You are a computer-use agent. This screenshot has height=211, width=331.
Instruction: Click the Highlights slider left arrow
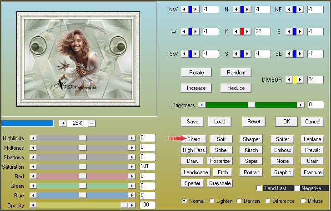(x=33, y=138)
